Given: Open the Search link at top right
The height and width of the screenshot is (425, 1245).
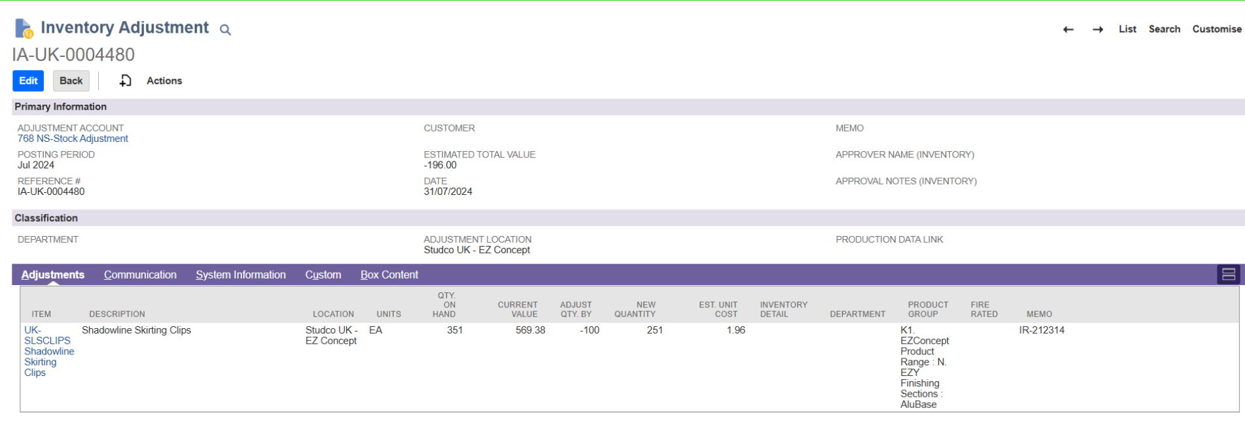Looking at the screenshot, I should 1164,29.
